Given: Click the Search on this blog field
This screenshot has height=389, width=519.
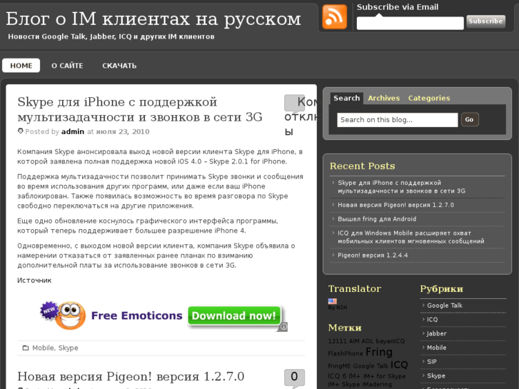Looking at the screenshot, I should [x=397, y=120].
